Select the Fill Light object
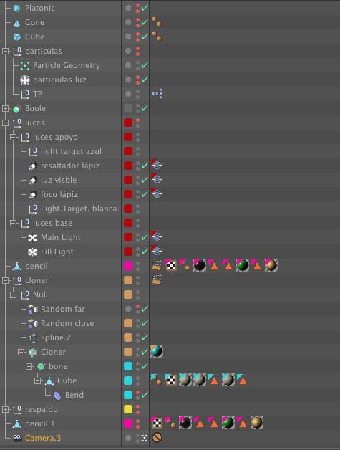The width and height of the screenshot is (340, 450). 57,252
